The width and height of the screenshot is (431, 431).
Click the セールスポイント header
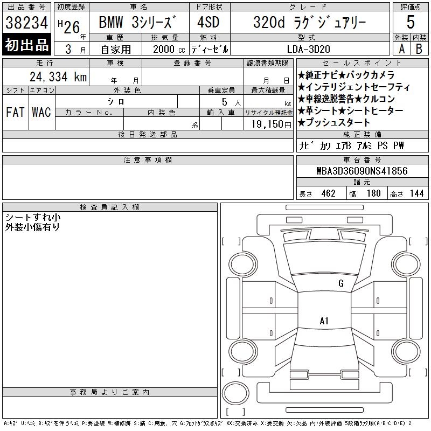point(362,63)
